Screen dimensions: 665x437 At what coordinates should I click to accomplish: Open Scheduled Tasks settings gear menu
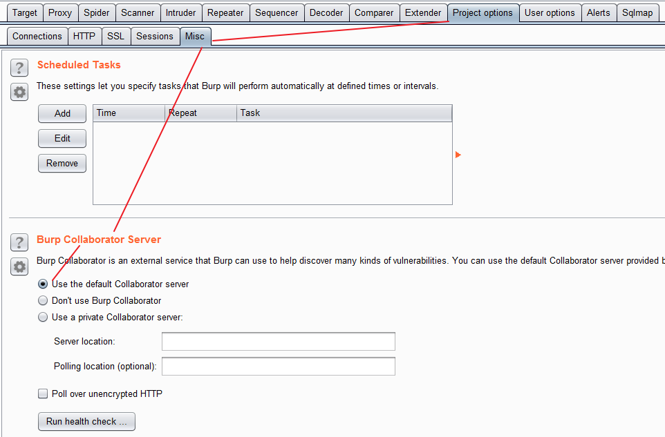coord(19,92)
